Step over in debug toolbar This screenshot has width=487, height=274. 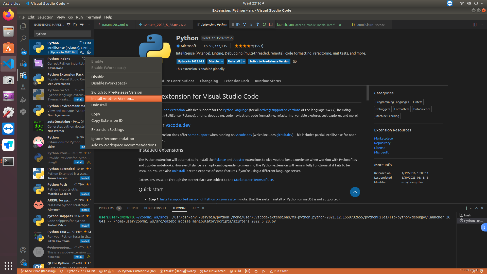[x=245, y=25]
